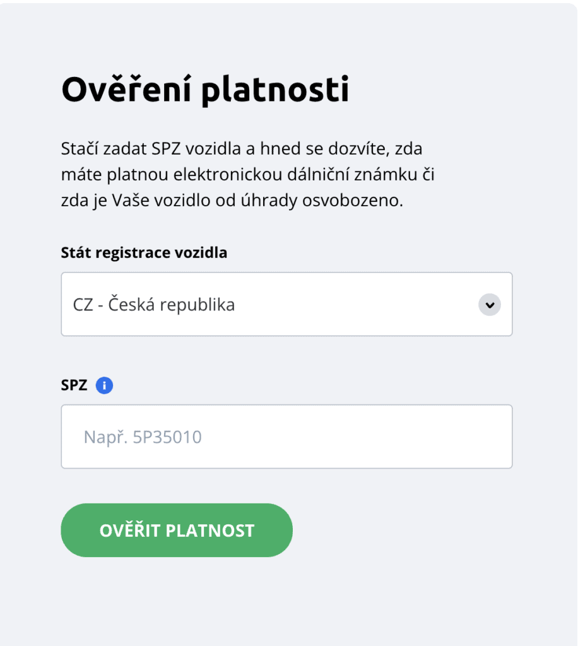This screenshot has height=646, width=578.
Task: Click the 'Stát registrace vozidla' label
Action: [144, 252]
